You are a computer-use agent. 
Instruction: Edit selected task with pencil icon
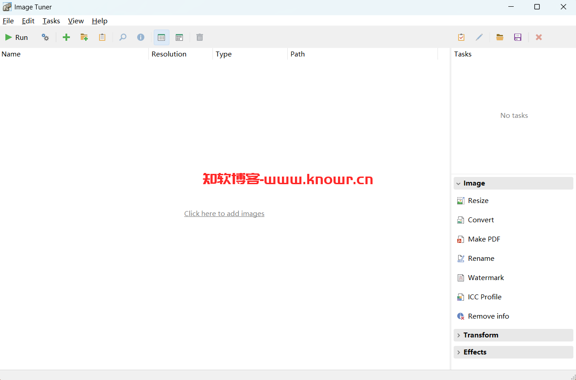(479, 37)
